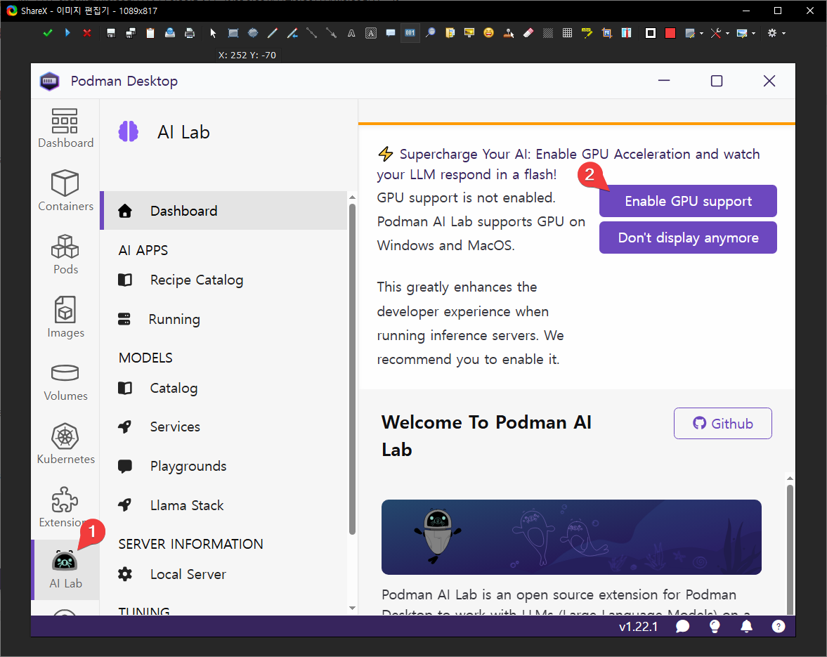827x657 pixels.
Task: Click the green checkmark in ShareX toolbar
Action: (47, 33)
